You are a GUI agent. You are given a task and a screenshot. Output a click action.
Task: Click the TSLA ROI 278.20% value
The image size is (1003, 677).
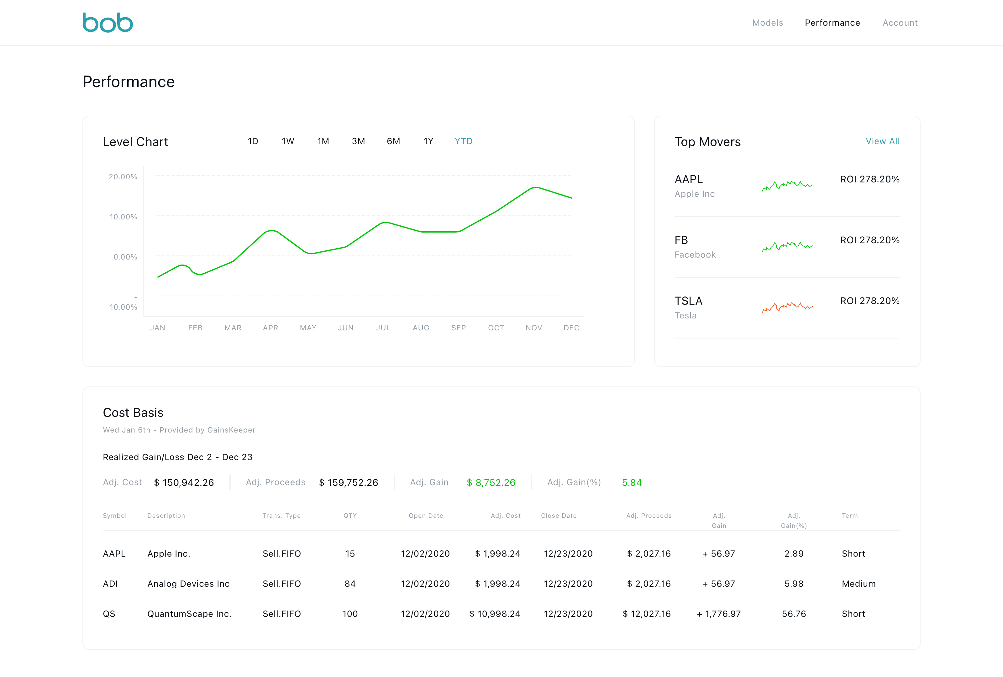coord(870,301)
